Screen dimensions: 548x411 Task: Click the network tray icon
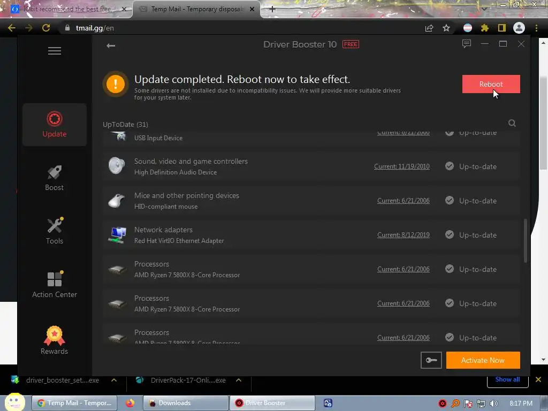click(x=481, y=404)
